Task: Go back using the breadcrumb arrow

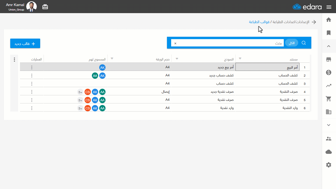Action: (x=314, y=22)
